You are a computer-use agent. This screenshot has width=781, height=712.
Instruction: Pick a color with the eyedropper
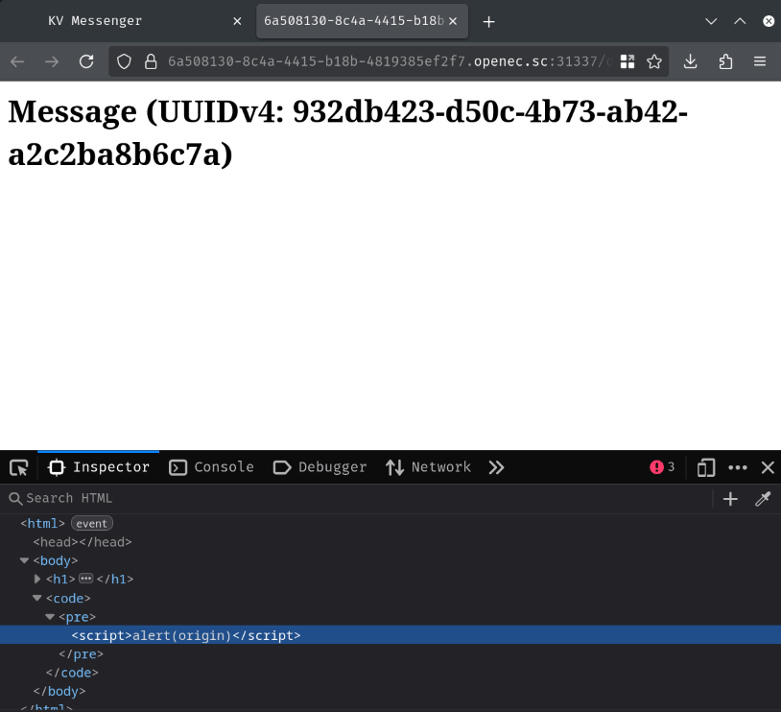point(763,499)
